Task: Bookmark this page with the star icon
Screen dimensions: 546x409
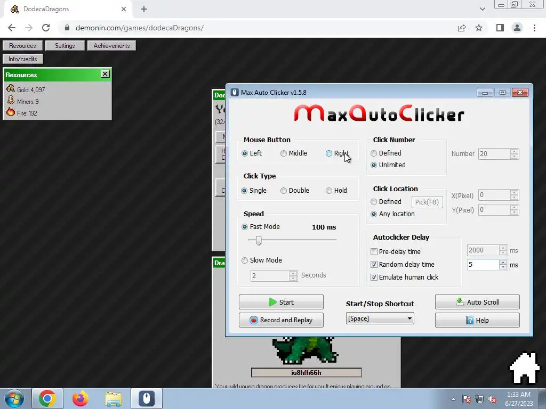Action: point(479,28)
